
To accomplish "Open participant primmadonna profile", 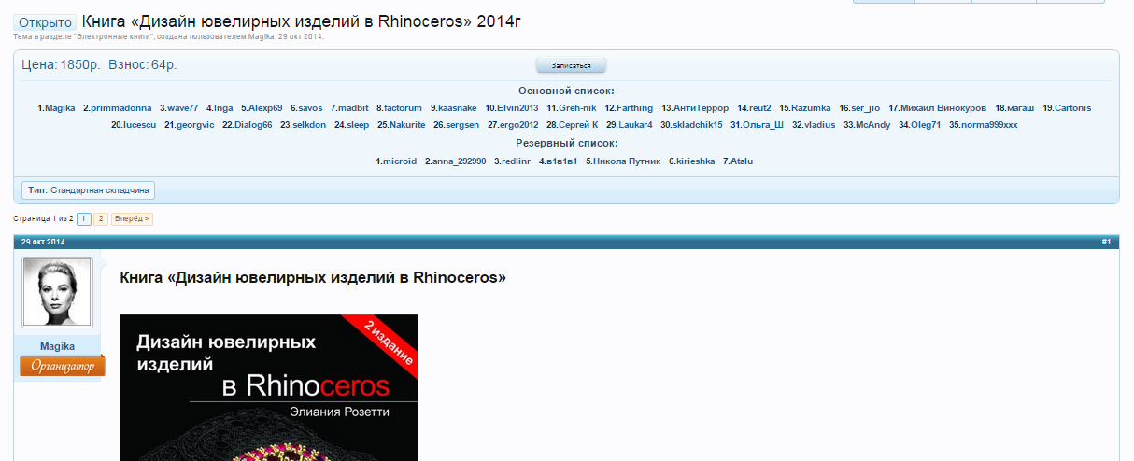I will point(120,108).
